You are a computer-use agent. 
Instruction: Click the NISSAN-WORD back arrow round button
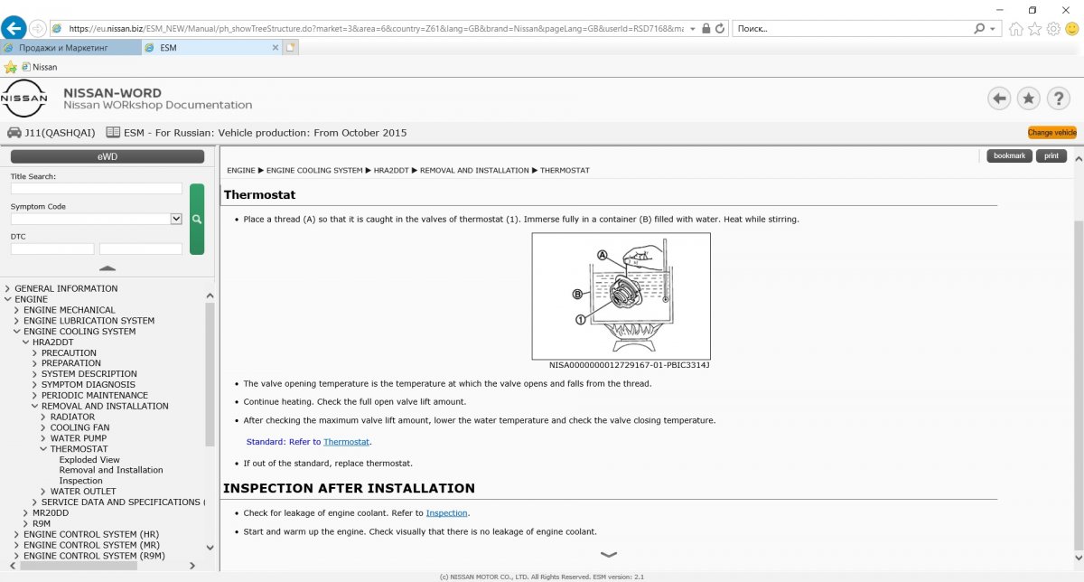click(999, 99)
